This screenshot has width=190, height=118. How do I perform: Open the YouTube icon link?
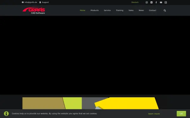pos(161,3)
